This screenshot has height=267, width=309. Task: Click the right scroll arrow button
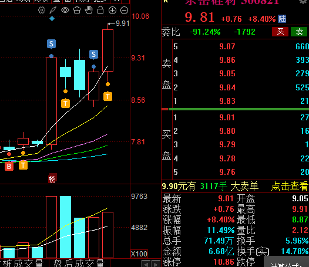[156, 264]
